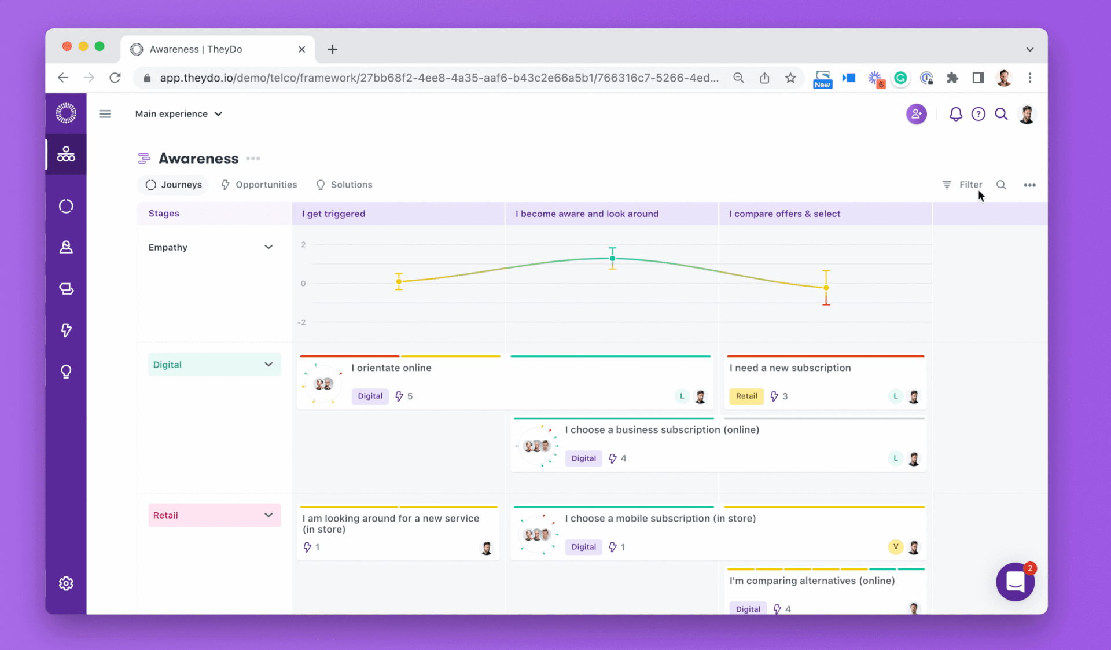Open the help question mark icon
The height and width of the screenshot is (650, 1111).
pyautogui.click(x=978, y=114)
